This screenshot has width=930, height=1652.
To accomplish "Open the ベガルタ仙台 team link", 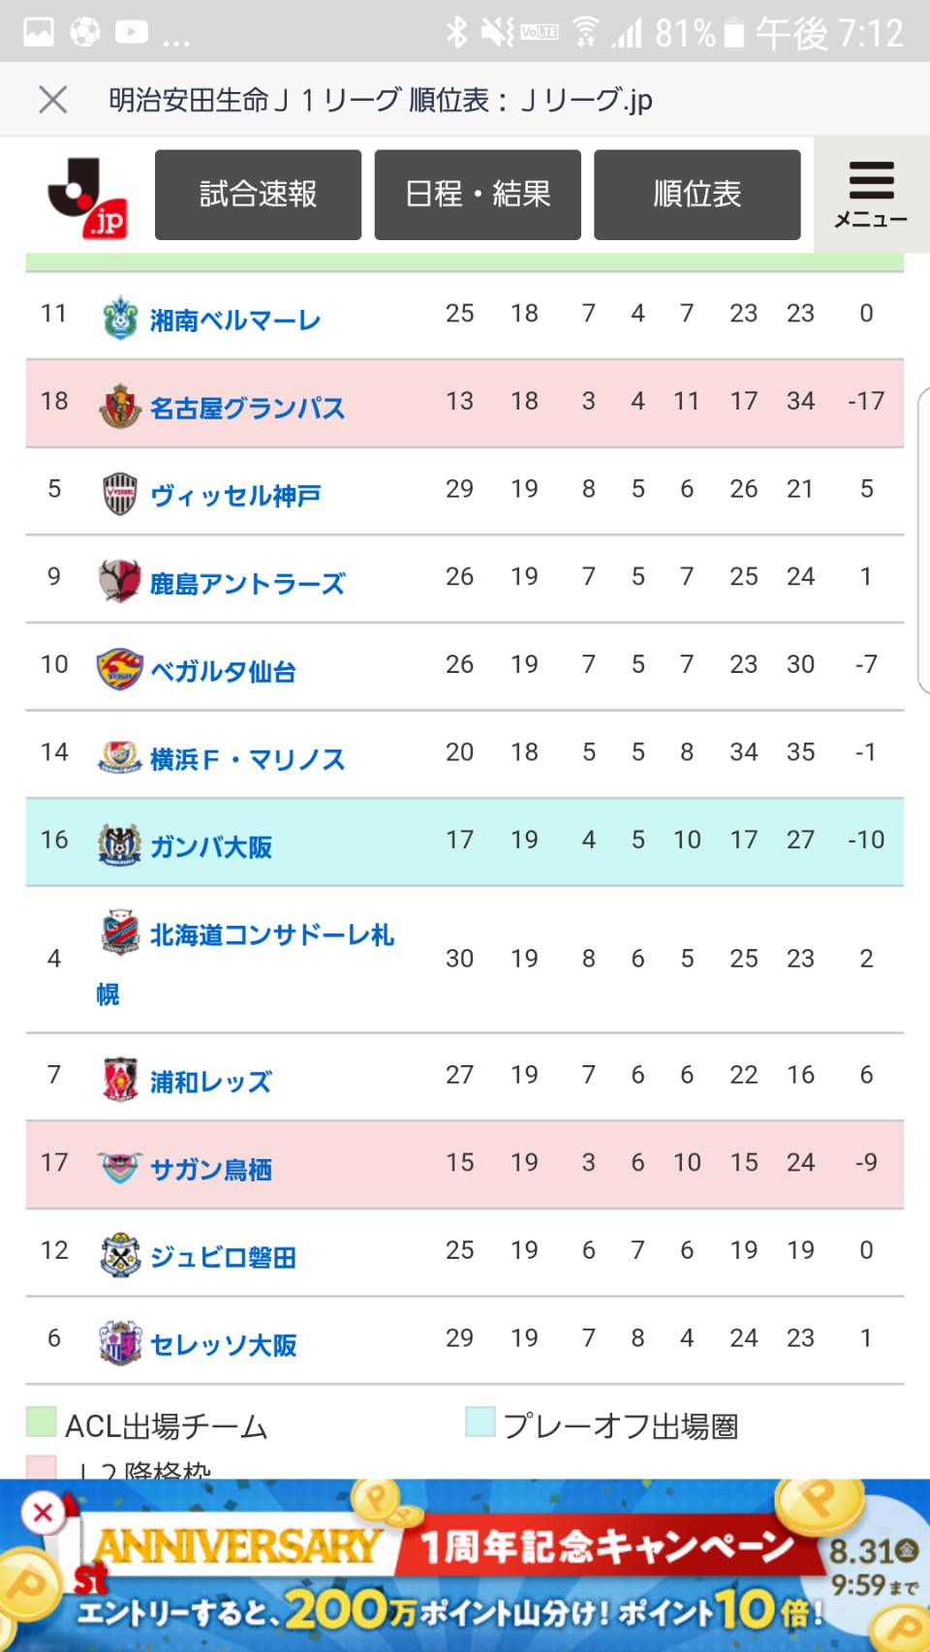I will (223, 671).
